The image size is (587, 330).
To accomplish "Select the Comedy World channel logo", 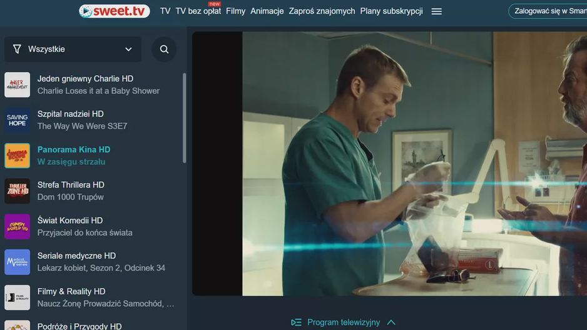I will [18, 226].
